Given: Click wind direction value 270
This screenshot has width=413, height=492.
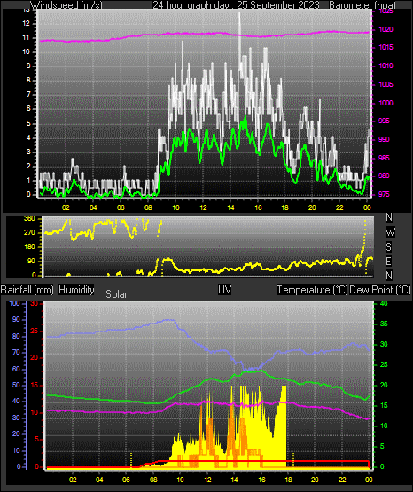Looking at the screenshot, I should tap(29, 233).
